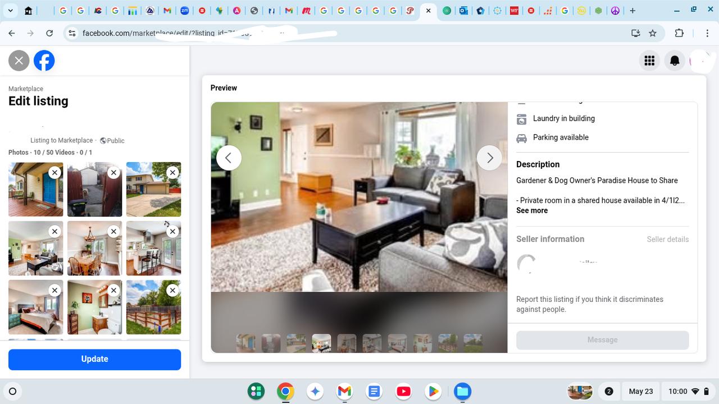Open Facebook notifications bell
Viewport: 719px width, 404px height.
click(x=675, y=61)
